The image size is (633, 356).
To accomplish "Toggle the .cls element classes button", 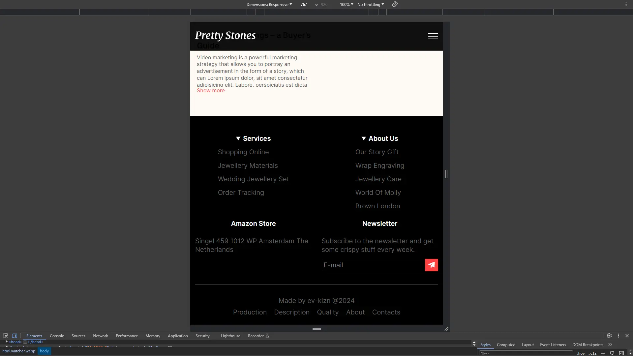I will click(x=593, y=353).
